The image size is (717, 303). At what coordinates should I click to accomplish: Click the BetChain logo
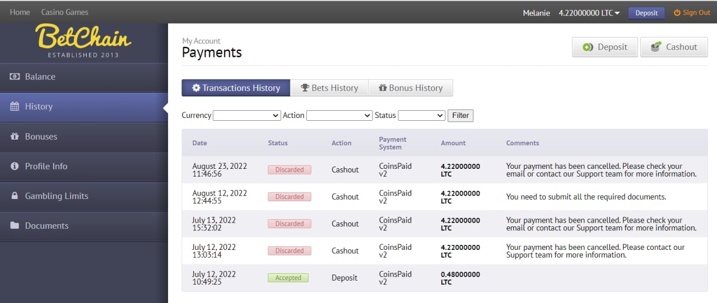click(83, 40)
